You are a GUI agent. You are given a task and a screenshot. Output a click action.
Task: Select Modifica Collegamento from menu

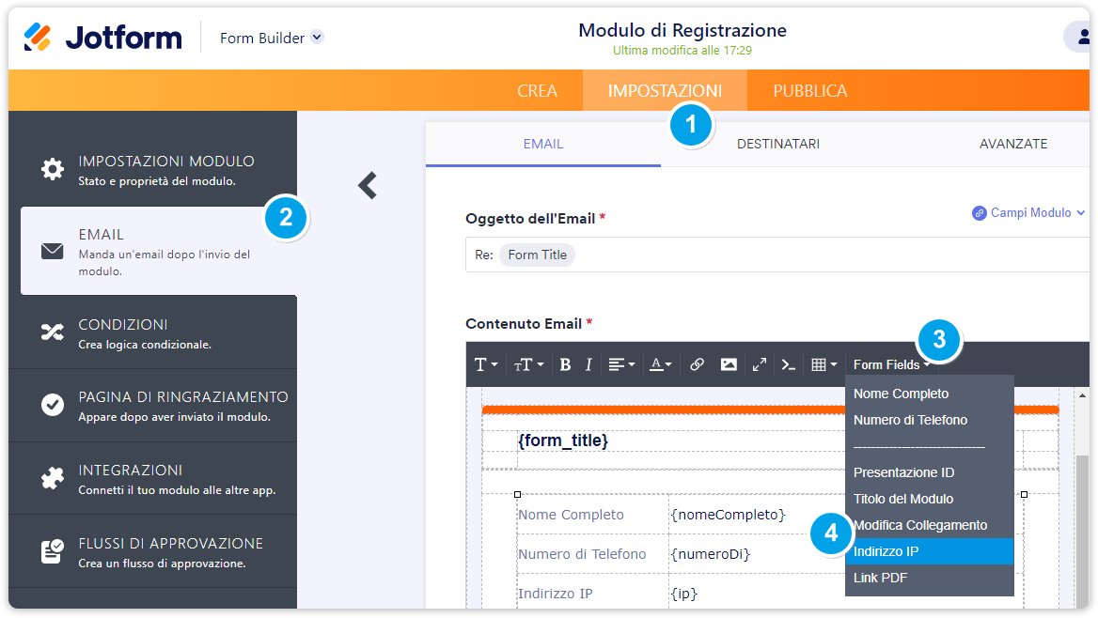929,525
